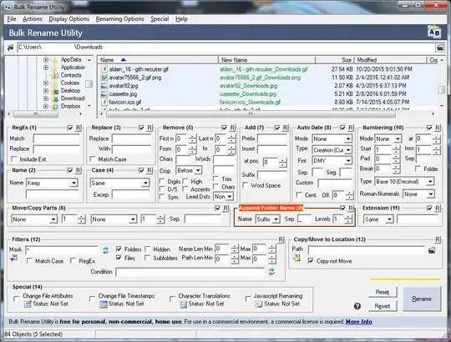This screenshot has width=451, height=342.
Task: Click the Change File Timestamps status icon
Action: (x=104, y=304)
